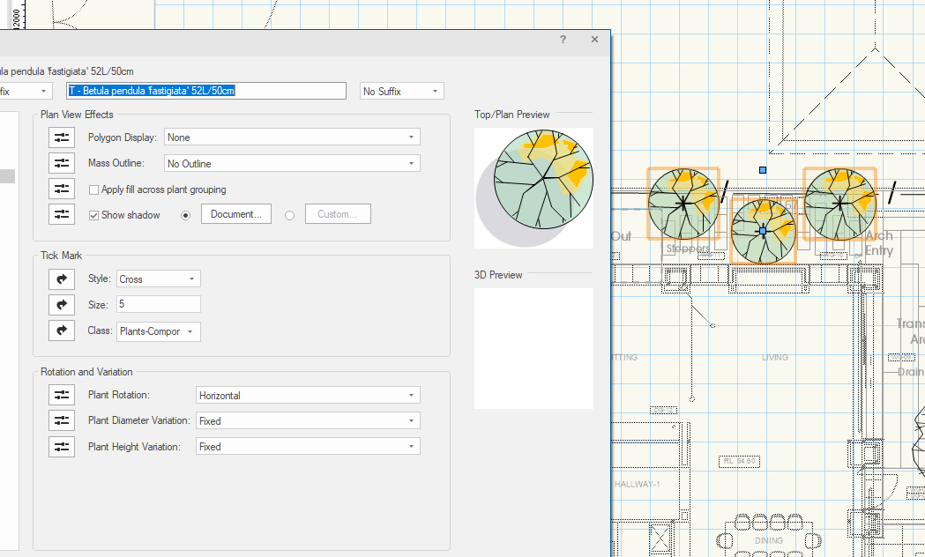Expand the Mass Outline dropdown
Screen dimensions: 925x557
tap(292, 164)
